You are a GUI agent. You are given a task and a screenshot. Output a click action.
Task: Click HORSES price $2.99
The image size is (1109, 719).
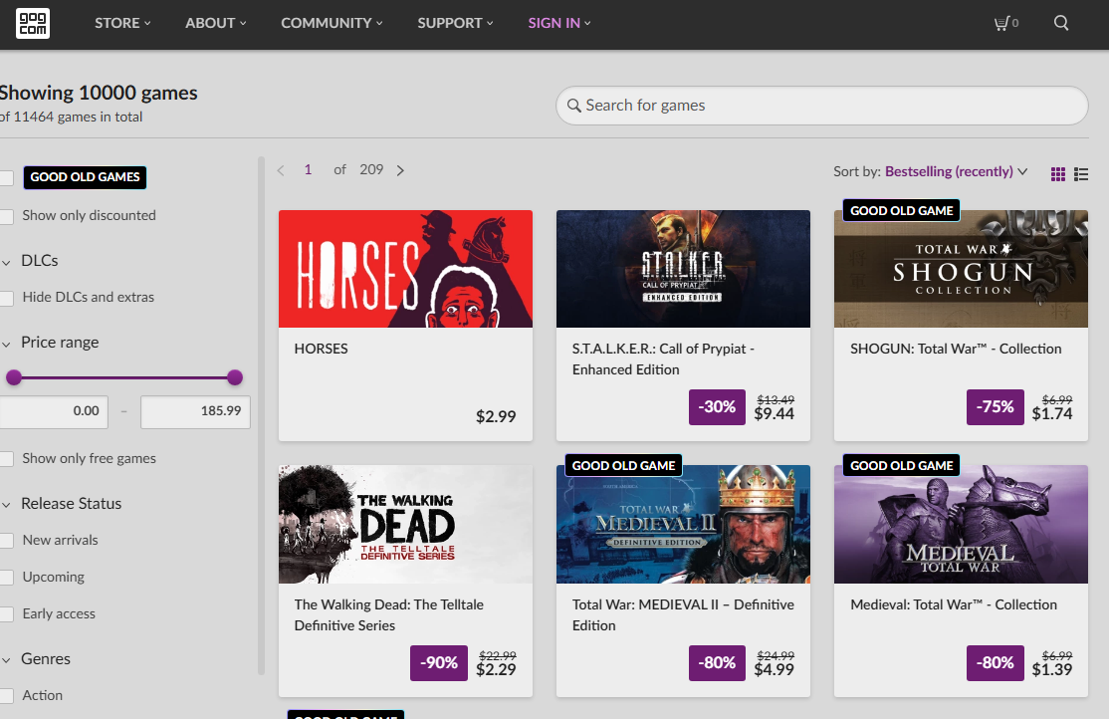(496, 417)
